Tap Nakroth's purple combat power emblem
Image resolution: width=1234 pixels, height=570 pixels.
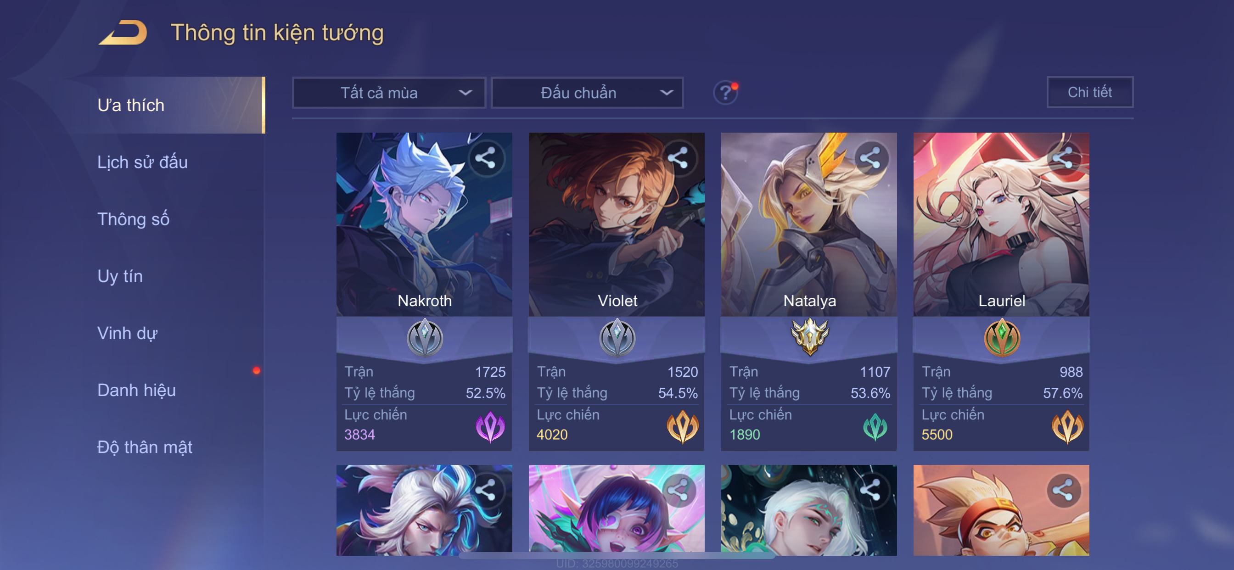[x=490, y=427]
